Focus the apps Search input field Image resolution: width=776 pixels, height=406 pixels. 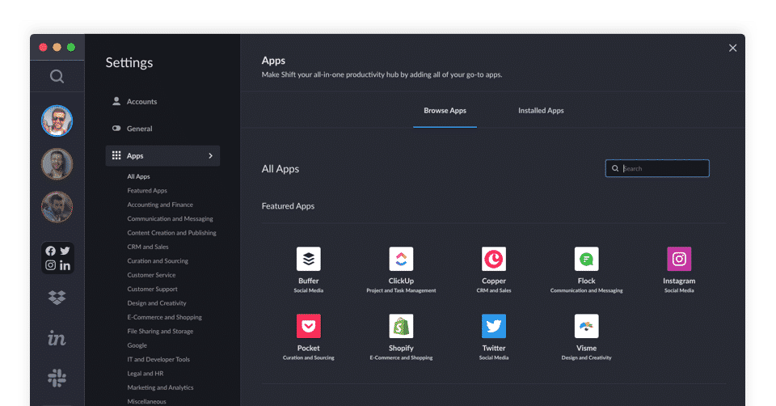[x=657, y=168]
